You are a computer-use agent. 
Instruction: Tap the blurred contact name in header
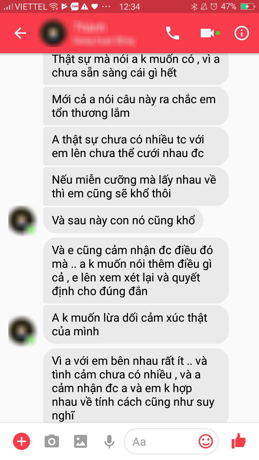pyautogui.click(x=104, y=33)
